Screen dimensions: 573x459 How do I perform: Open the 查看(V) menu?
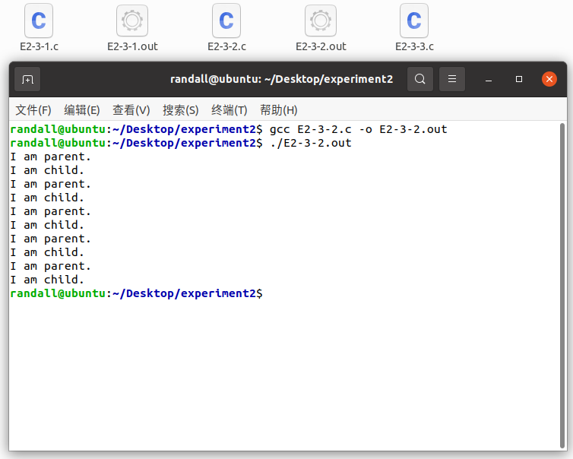tap(131, 110)
